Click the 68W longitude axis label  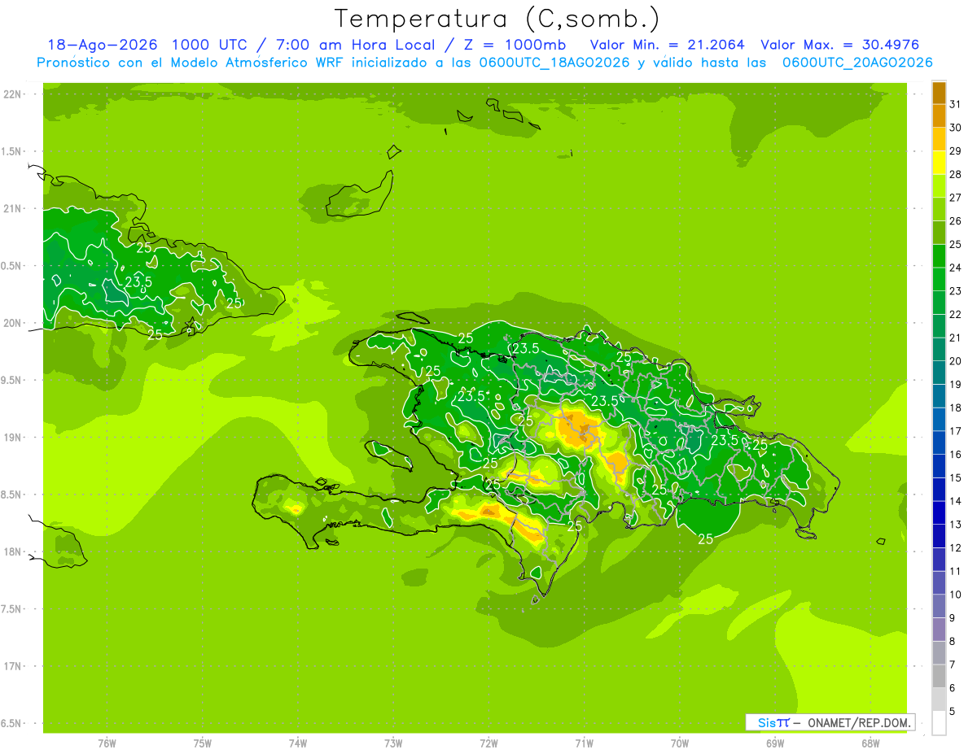tap(870, 743)
